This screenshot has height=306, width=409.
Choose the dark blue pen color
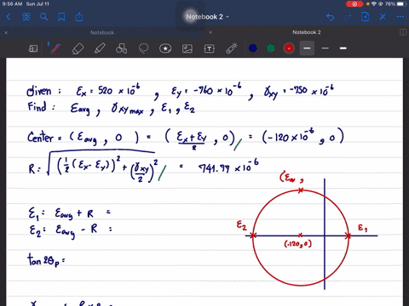[x=253, y=48]
